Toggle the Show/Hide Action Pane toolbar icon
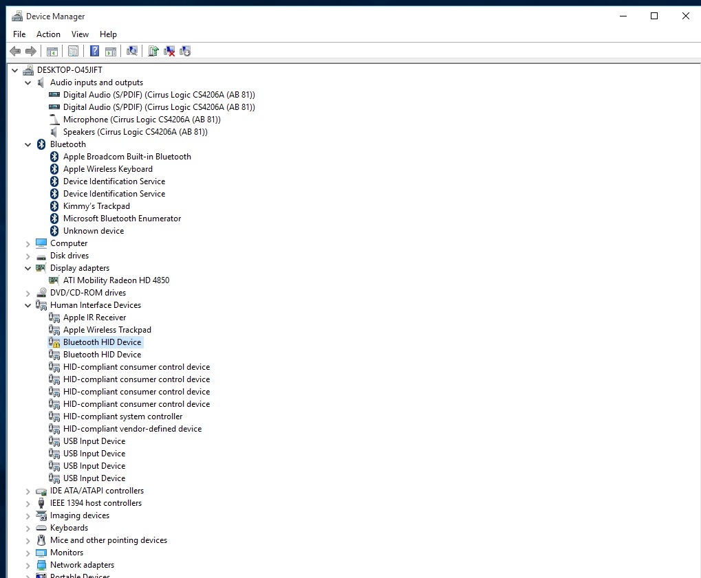This screenshot has height=578, width=701. point(111,52)
